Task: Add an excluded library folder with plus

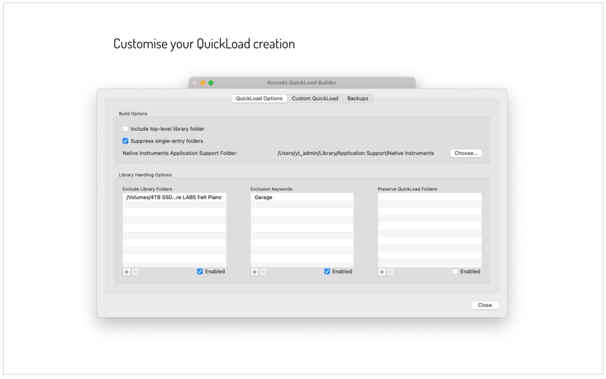Action: [127, 272]
